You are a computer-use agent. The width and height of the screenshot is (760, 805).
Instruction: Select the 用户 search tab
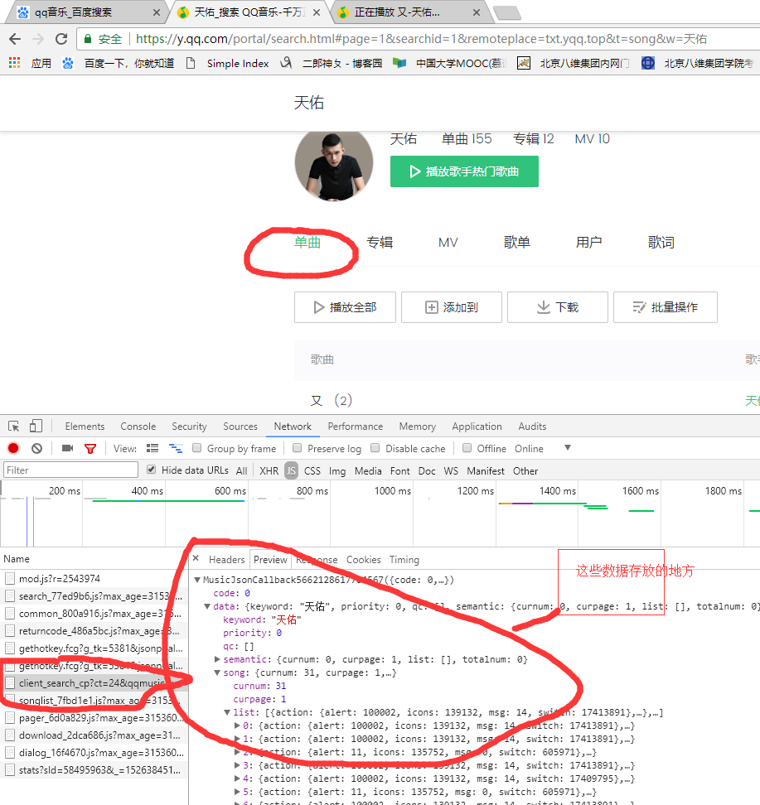(x=589, y=243)
